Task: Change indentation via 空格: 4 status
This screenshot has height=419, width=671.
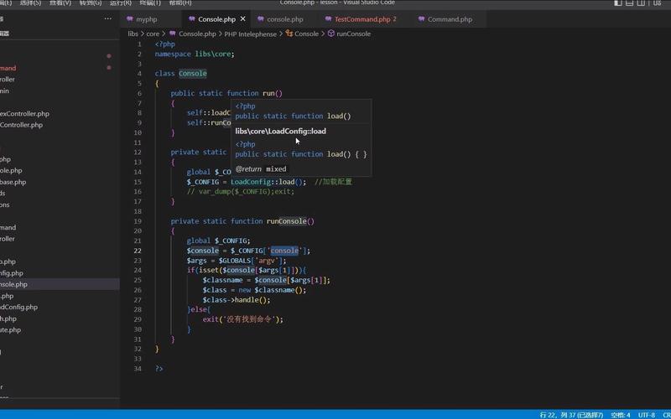Action: tap(621, 415)
